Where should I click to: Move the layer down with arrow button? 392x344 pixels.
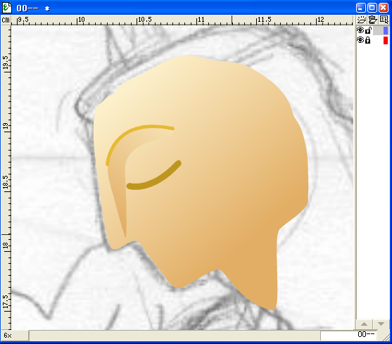[x=381, y=324]
